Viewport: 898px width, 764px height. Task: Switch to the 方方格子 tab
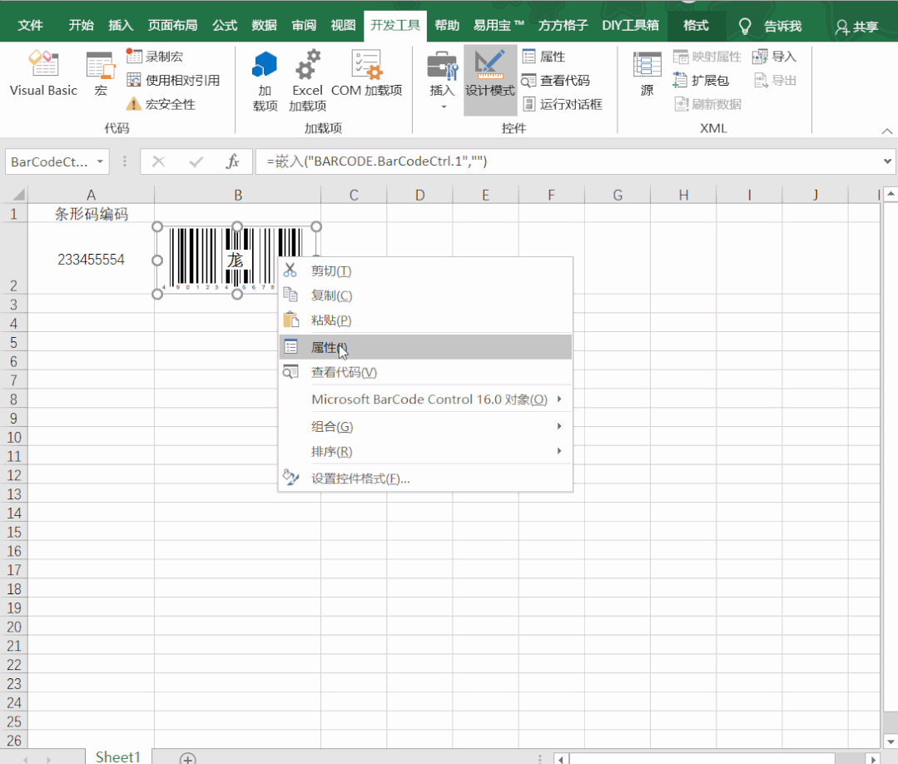(x=563, y=26)
